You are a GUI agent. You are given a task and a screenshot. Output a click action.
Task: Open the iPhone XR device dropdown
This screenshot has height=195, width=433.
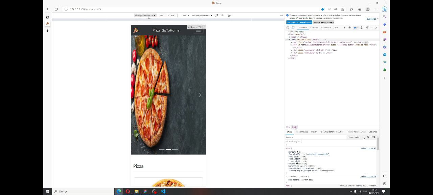145,15
